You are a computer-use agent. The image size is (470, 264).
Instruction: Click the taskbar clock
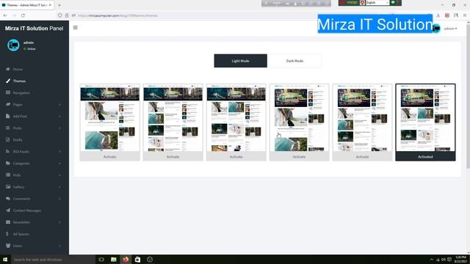pyautogui.click(x=460, y=260)
